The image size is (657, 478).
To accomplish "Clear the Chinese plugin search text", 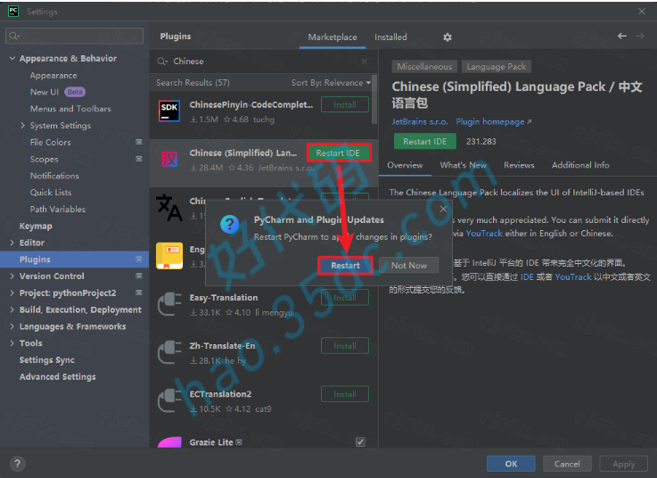I will pyautogui.click(x=365, y=62).
